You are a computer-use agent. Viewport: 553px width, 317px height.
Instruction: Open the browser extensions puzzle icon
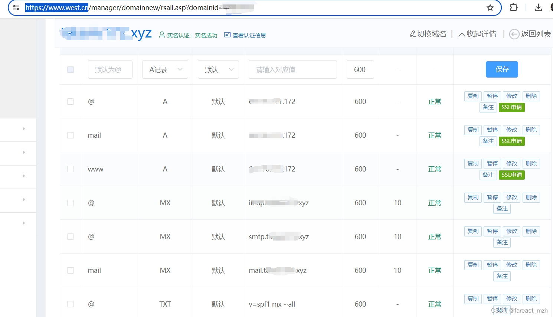pos(514,7)
